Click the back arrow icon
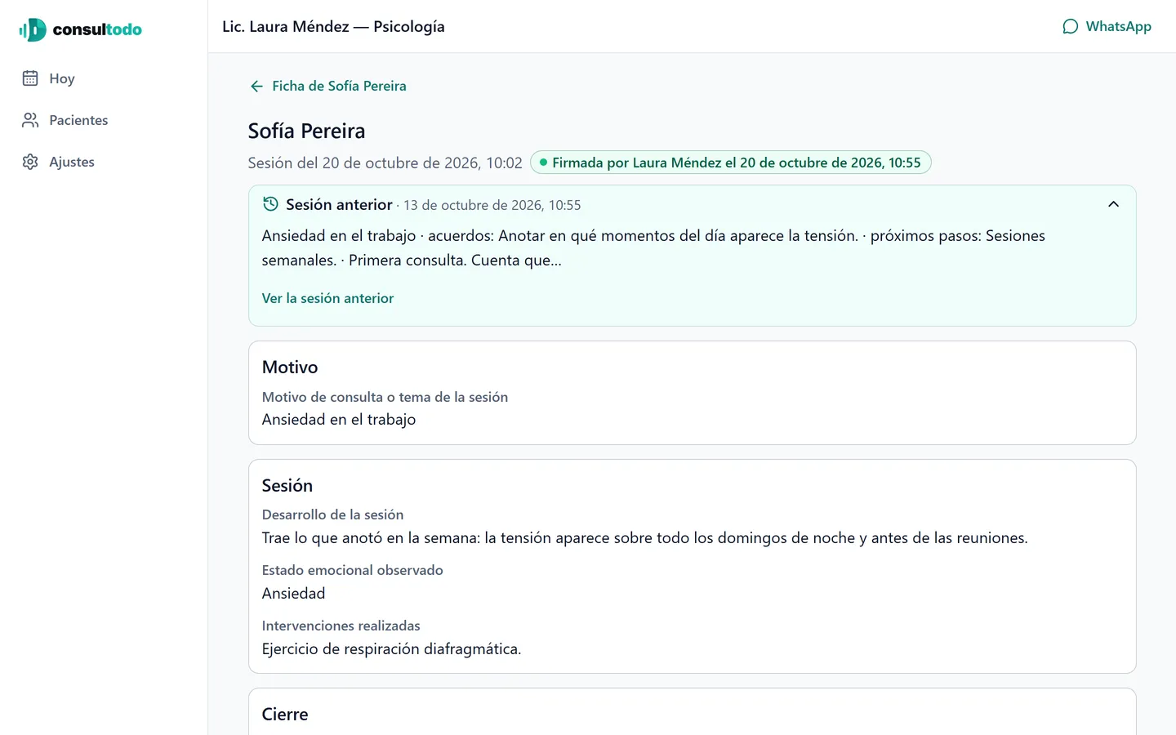 point(256,86)
